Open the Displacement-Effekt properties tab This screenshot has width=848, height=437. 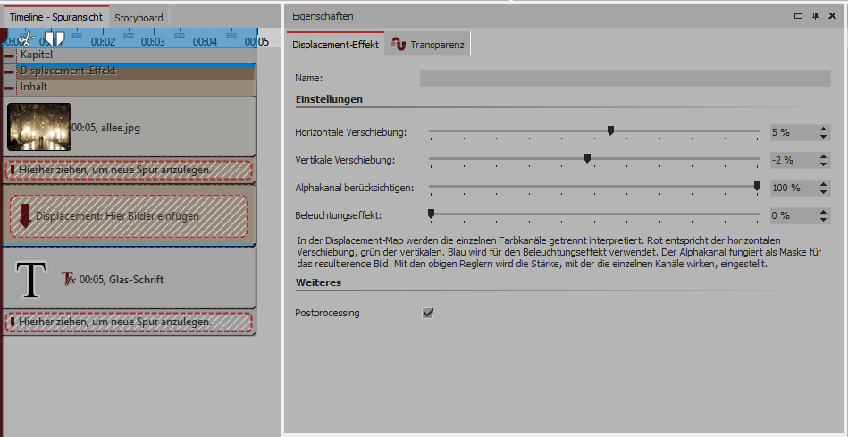coord(335,45)
